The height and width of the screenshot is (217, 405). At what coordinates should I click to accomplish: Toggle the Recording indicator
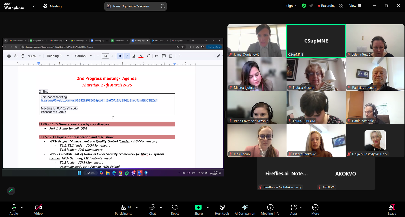[327, 6]
